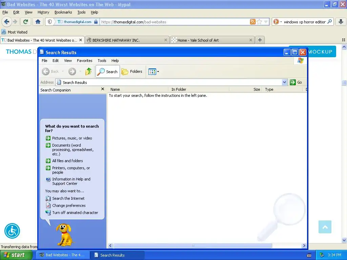This screenshot has height=260, width=347.
Task: Open Change preferences in Search Companion
Action: [x=65, y=205]
